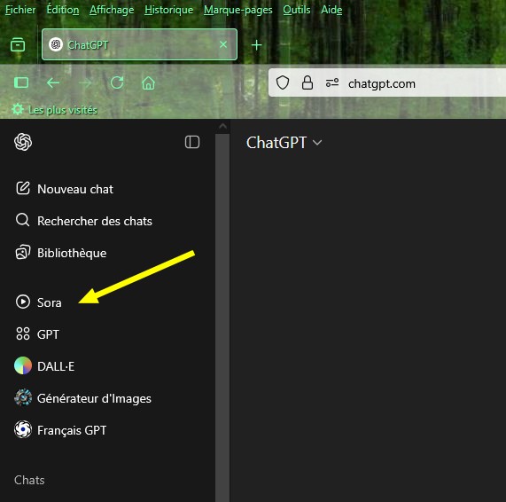The height and width of the screenshot is (502, 506).
Task: Open the Marque-pages menu
Action: pyautogui.click(x=237, y=10)
